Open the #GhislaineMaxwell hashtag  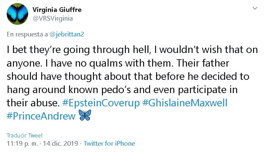(185, 103)
